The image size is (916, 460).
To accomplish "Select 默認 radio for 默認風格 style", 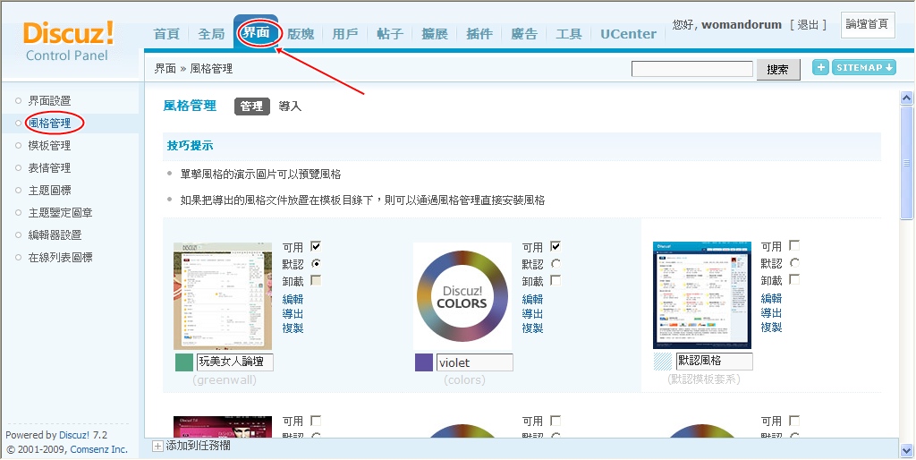I will 794,262.
